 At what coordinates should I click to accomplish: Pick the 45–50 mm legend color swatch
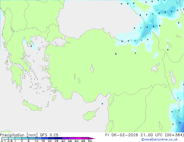(85, 138)
